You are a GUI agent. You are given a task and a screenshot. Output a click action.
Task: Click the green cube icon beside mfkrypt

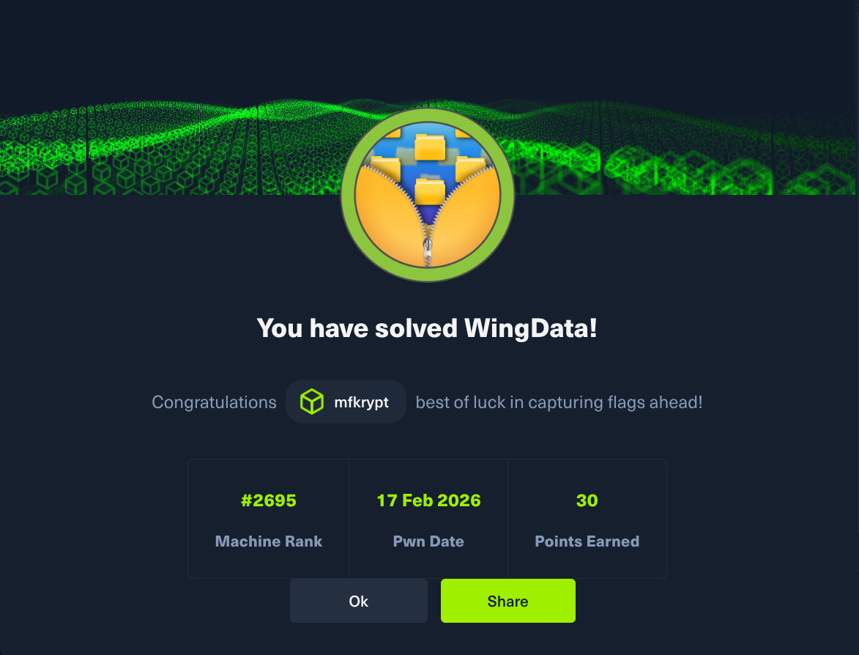[312, 401]
